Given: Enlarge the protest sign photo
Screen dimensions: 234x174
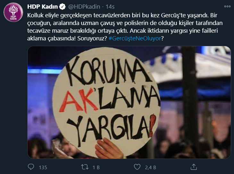Looking at the screenshot, I should 129,102.
